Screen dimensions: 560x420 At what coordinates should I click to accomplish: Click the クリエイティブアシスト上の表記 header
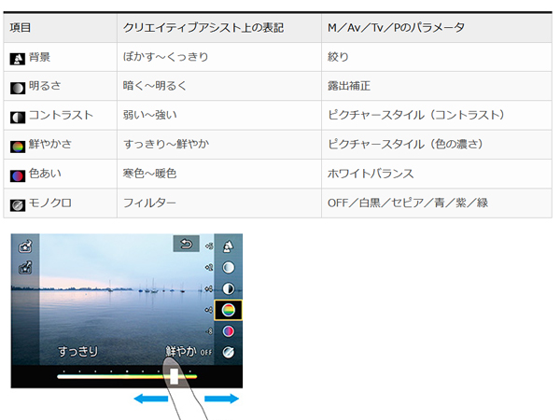tap(203, 27)
